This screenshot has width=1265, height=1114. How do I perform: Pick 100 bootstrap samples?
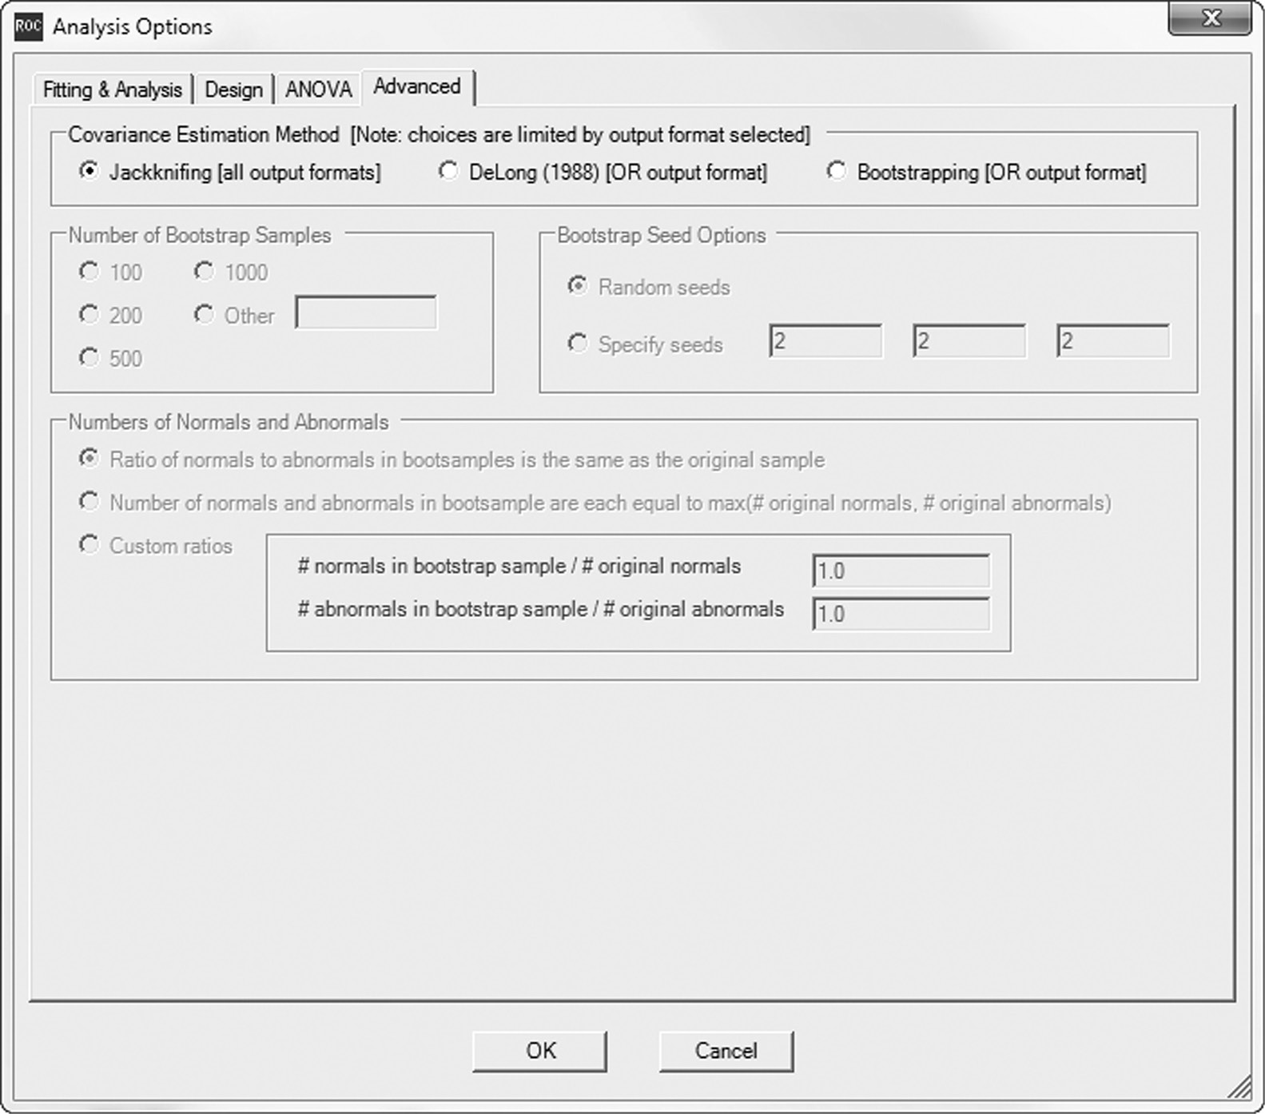[90, 273]
